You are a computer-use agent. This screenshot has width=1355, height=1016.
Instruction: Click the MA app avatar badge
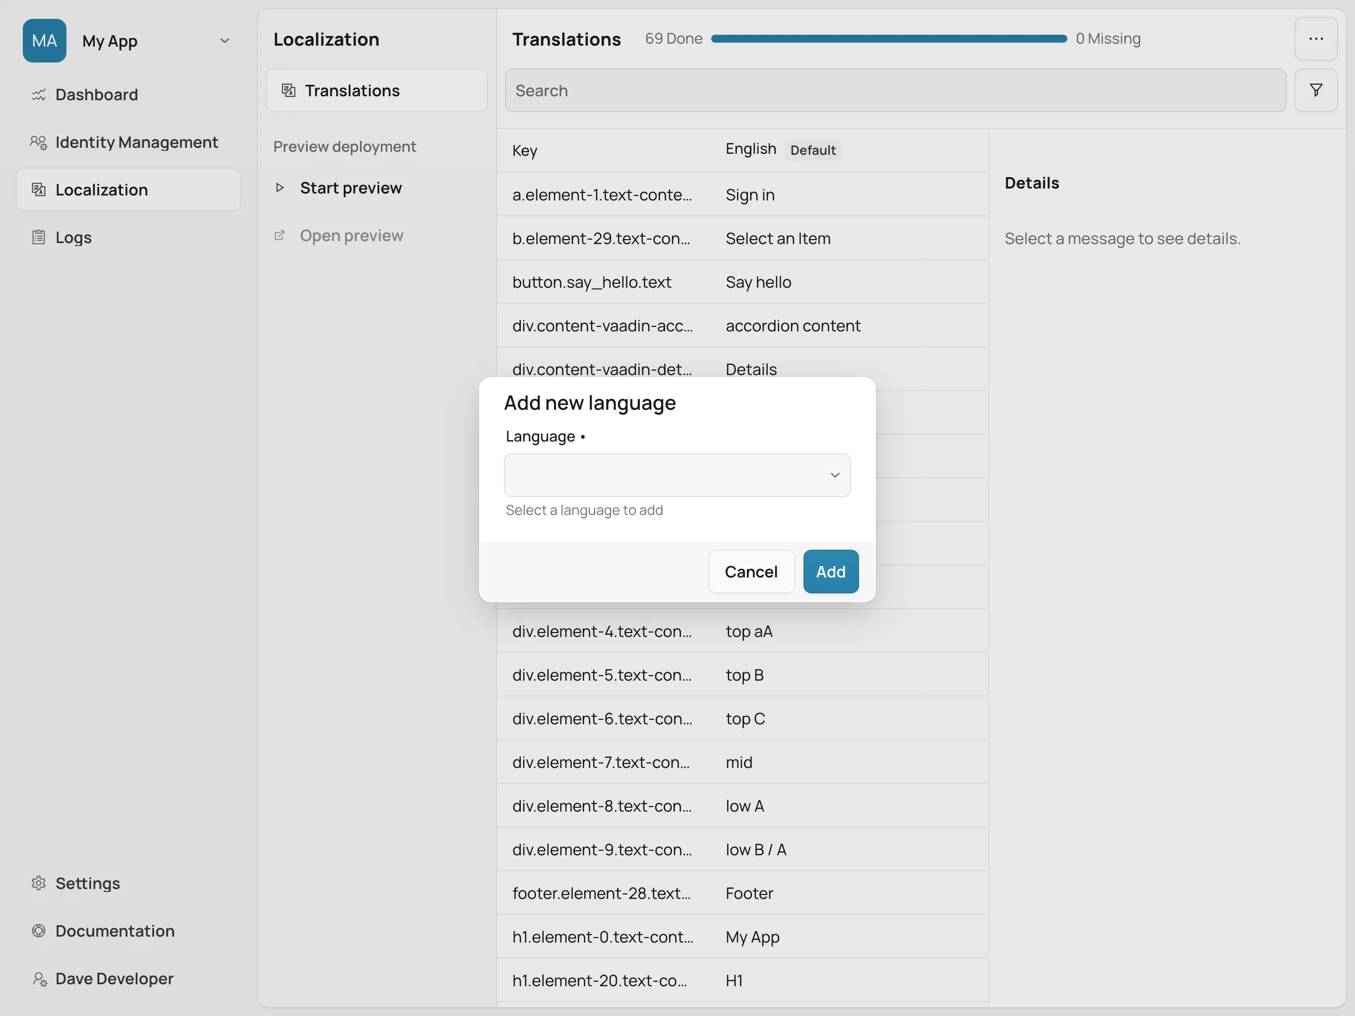coord(44,41)
